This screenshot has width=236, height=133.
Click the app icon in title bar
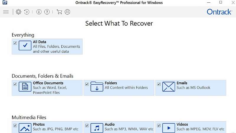coord(4,2)
